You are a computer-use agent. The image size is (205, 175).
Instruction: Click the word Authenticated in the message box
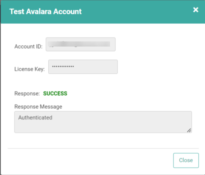(x=35, y=117)
